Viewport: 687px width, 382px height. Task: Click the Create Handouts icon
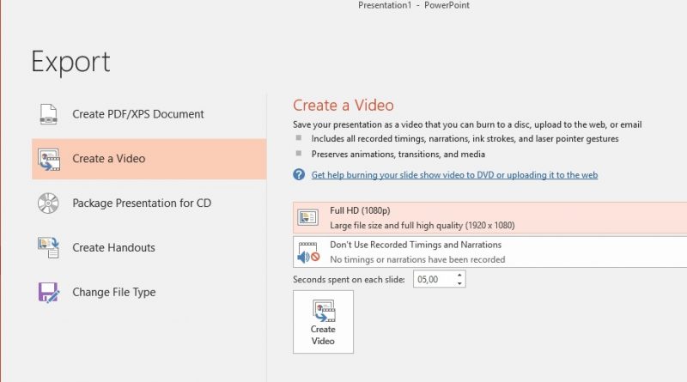tap(48, 247)
